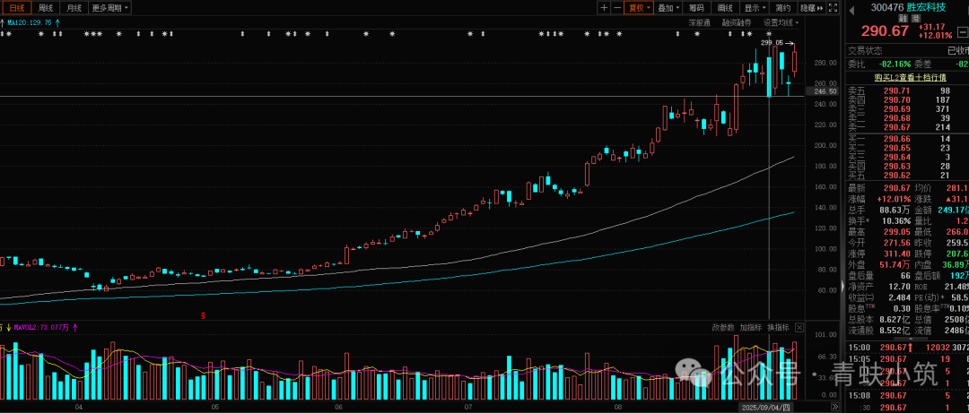This screenshot has height=413, width=969.
Task: Zoom in chart with plus icon
Action: 604,8
